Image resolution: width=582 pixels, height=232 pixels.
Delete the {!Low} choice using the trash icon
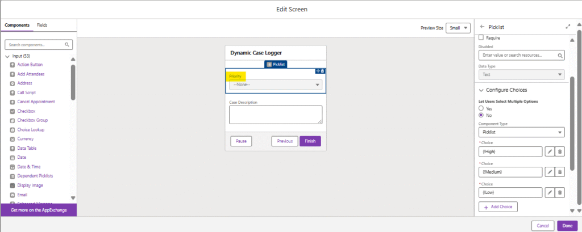point(560,192)
